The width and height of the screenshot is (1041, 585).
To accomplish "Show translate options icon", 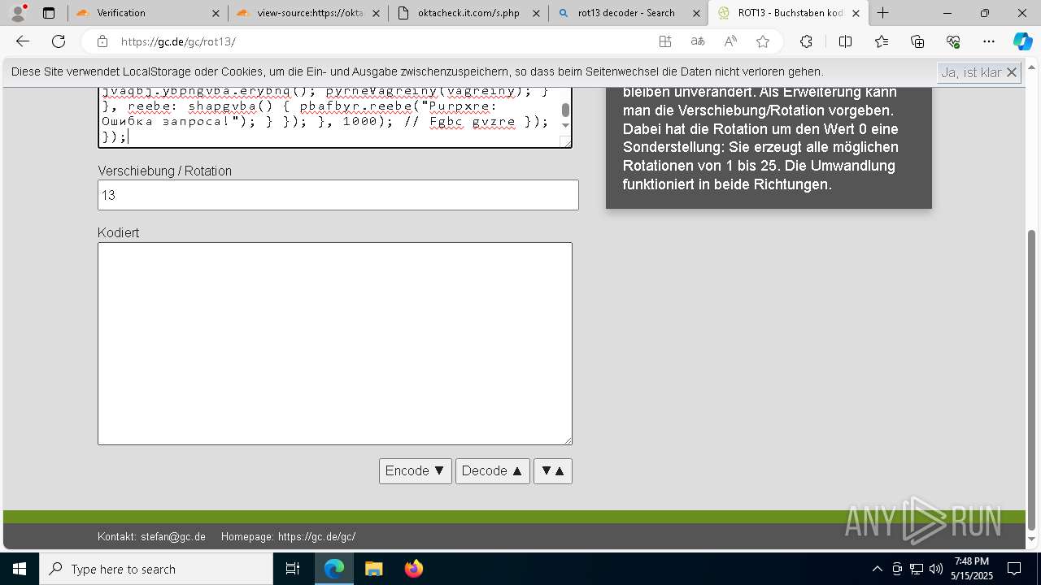I will click(x=698, y=41).
